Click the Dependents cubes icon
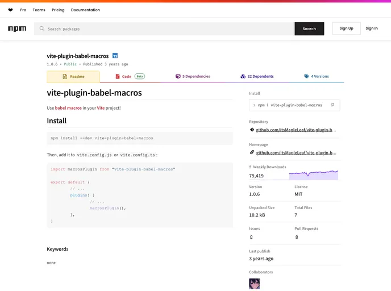This screenshot has width=391, height=291. tap(243, 76)
